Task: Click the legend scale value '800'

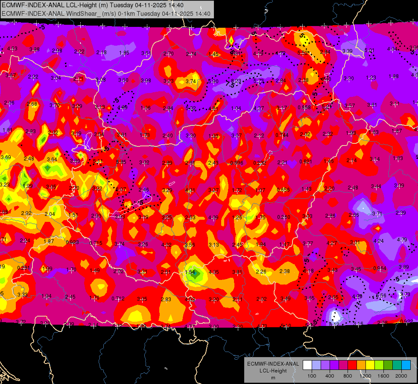Action: pyautogui.click(x=348, y=376)
